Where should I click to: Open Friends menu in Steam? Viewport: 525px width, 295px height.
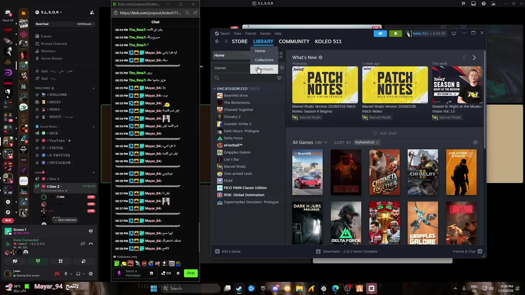pyautogui.click(x=251, y=34)
